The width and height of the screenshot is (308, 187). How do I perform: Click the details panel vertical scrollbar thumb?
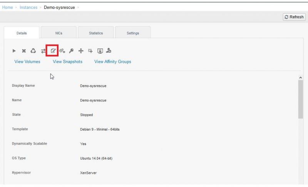(301, 99)
